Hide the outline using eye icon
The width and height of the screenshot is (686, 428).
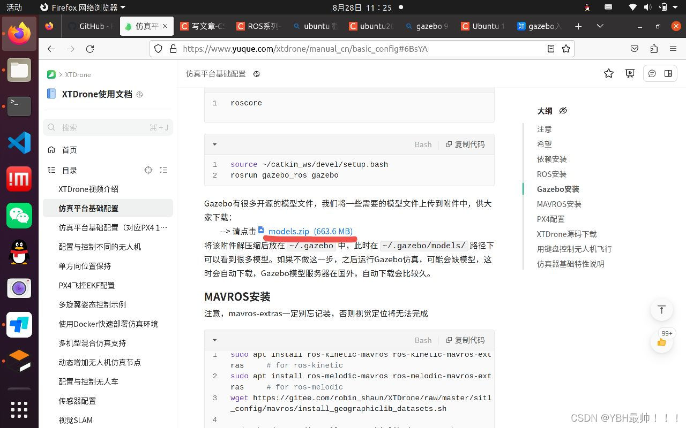[x=563, y=111]
